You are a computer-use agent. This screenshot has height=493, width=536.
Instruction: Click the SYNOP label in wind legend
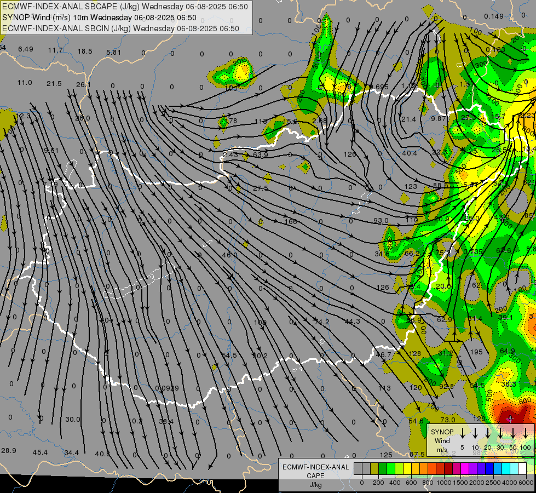[442, 432]
